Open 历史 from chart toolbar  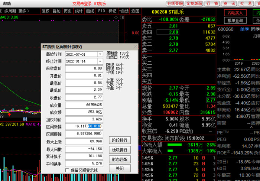(x=68, y=11)
